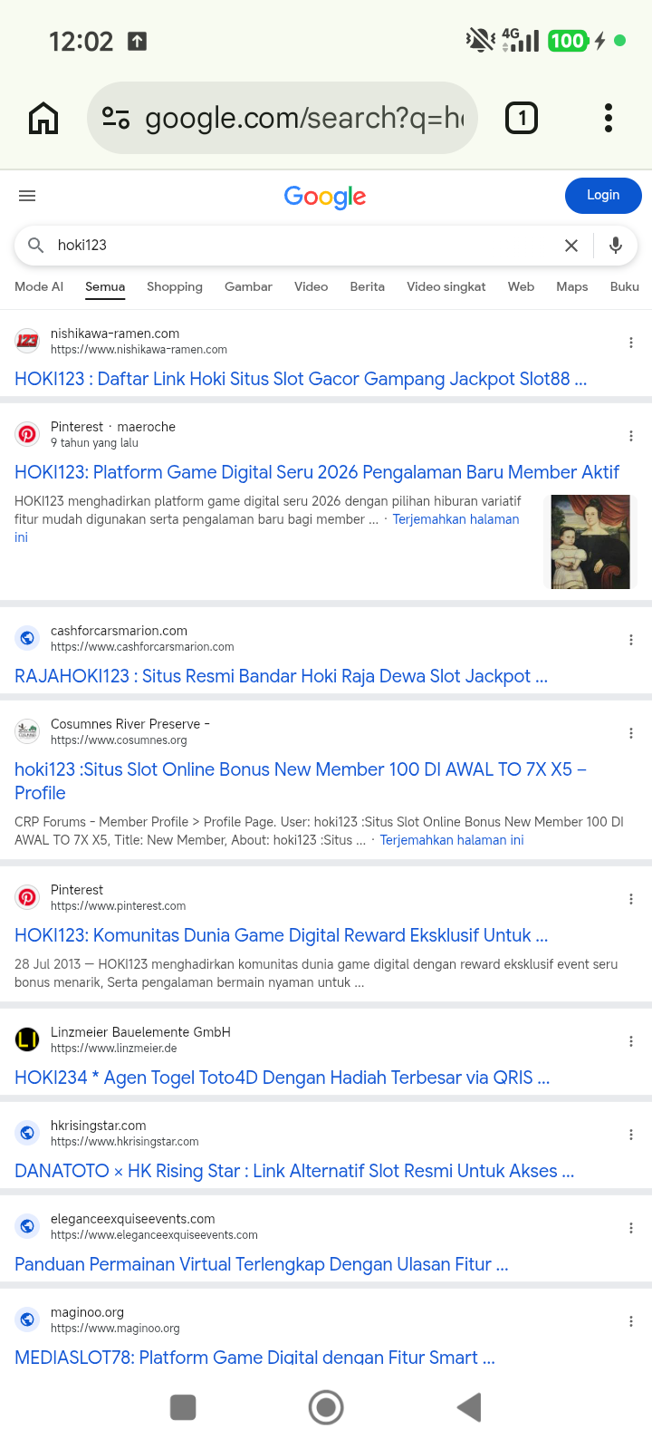Tap the blue Login button
This screenshot has width=652, height=1450.
pos(603,196)
